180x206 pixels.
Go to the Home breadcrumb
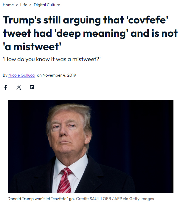(8, 5)
